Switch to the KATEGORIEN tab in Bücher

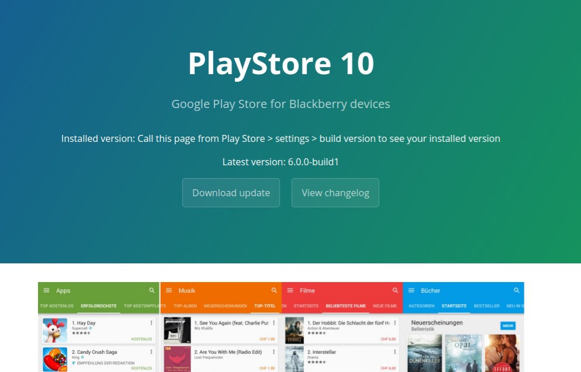tap(421, 306)
